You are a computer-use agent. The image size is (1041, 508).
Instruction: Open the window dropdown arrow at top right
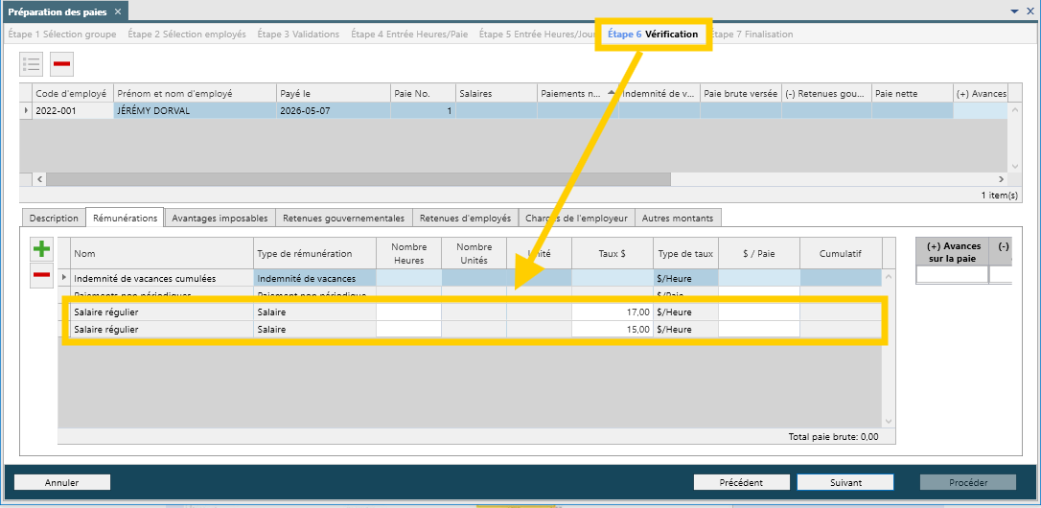coord(1014,12)
